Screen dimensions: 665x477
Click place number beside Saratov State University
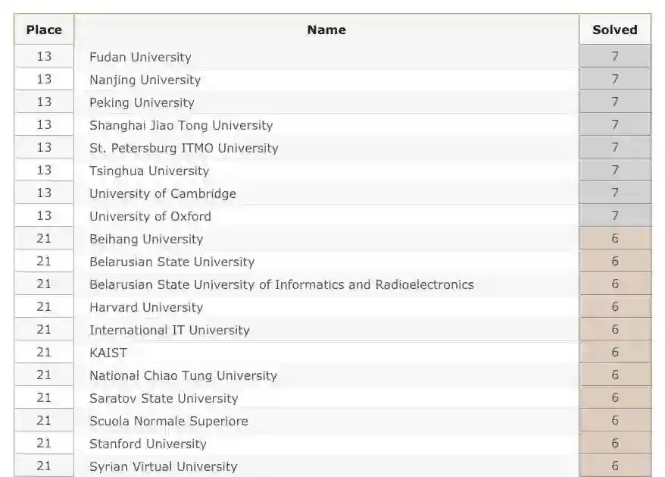pyautogui.click(x=44, y=397)
